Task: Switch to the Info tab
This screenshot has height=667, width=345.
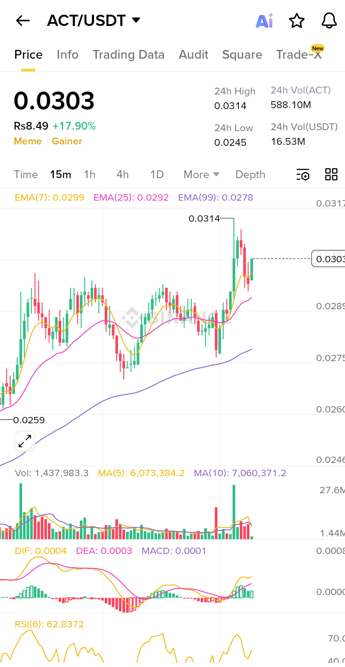Action: [x=68, y=55]
